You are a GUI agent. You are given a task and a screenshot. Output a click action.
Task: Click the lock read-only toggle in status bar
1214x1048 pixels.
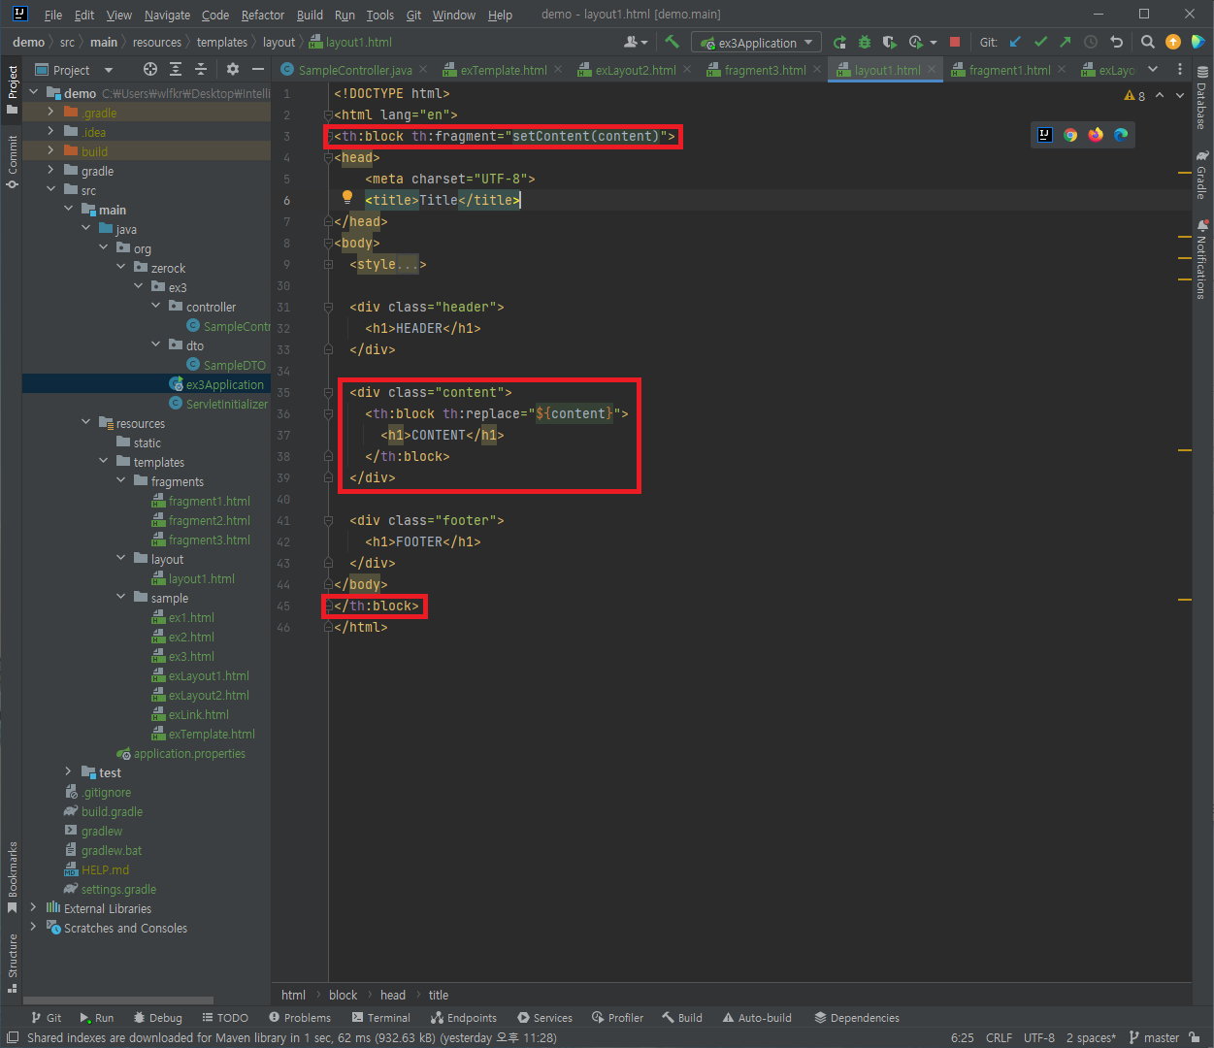click(x=1195, y=1037)
